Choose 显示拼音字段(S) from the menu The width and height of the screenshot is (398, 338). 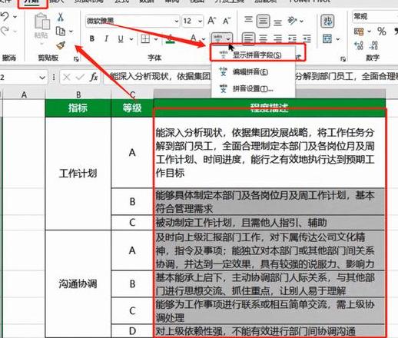(x=257, y=55)
